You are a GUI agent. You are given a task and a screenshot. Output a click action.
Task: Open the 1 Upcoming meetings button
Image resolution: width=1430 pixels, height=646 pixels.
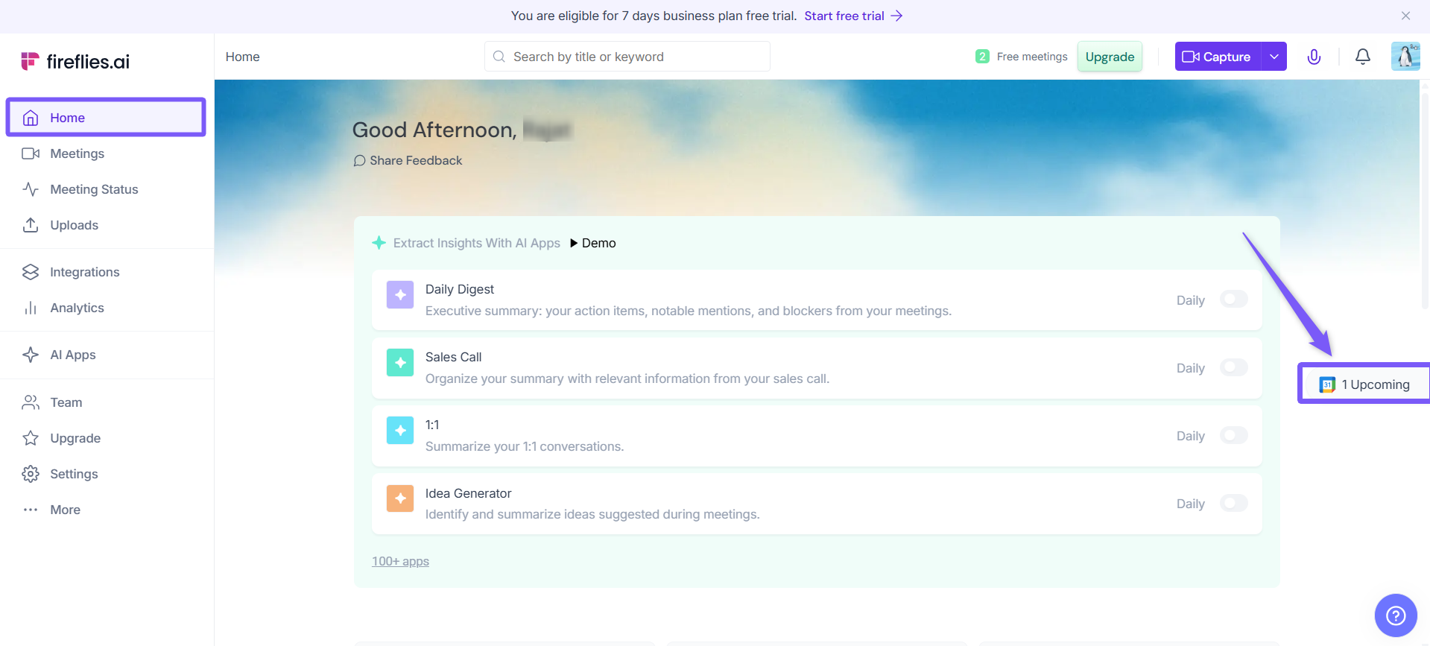tap(1364, 384)
